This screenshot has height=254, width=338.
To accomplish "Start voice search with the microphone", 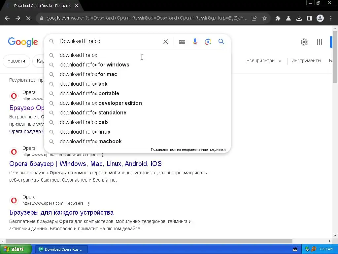I will click(x=195, y=41).
